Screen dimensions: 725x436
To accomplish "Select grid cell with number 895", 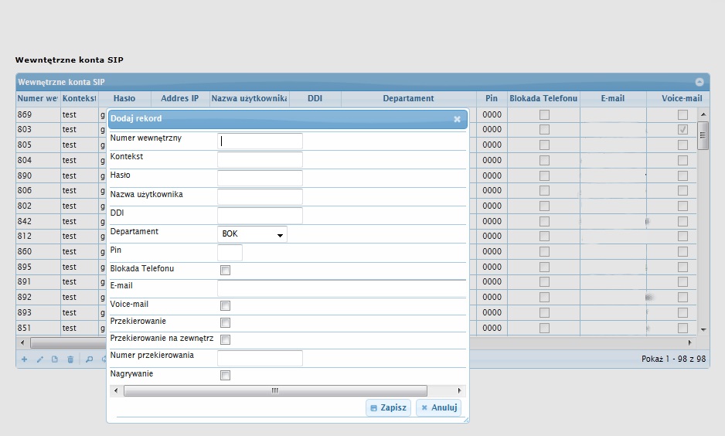I will tap(38, 267).
